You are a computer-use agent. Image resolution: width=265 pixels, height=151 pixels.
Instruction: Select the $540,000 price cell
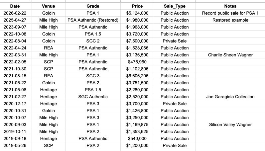click(137, 139)
